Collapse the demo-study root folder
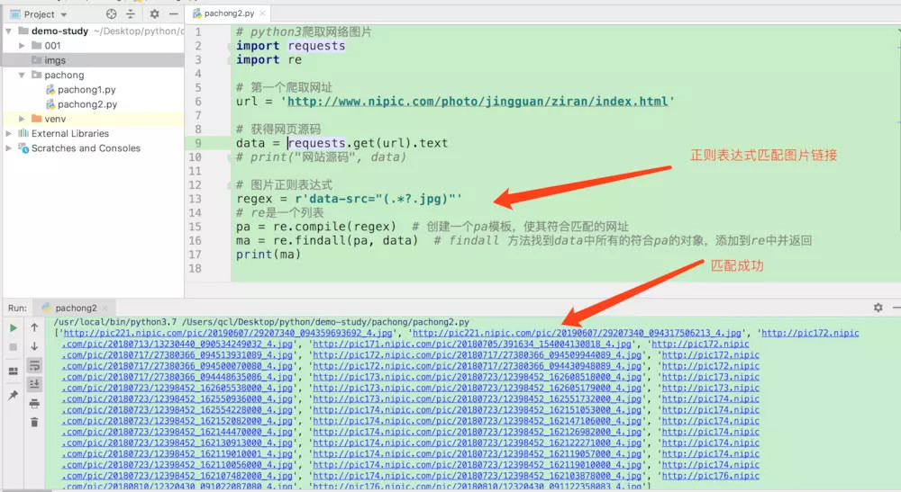Screen dimensions: 901x492 pyautogui.click(x=9, y=31)
